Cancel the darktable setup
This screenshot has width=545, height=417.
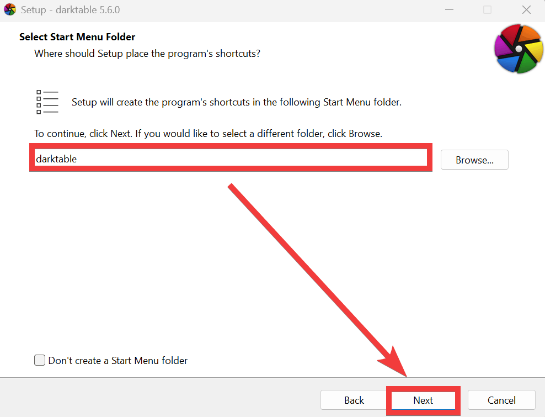501,400
